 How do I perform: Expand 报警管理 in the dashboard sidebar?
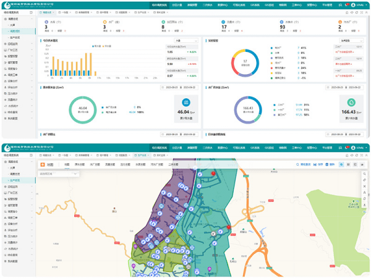(x=14, y=56)
